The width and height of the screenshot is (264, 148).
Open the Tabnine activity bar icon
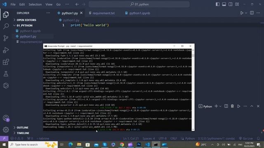click(x=6, y=86)
